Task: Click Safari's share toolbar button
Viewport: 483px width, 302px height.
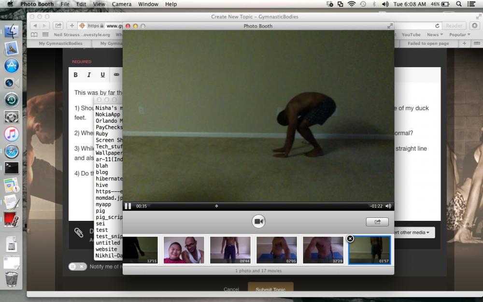Action: pos(58,26)
